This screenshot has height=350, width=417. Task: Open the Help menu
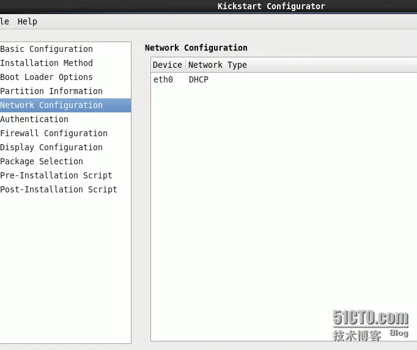click(x=28, y=21)
